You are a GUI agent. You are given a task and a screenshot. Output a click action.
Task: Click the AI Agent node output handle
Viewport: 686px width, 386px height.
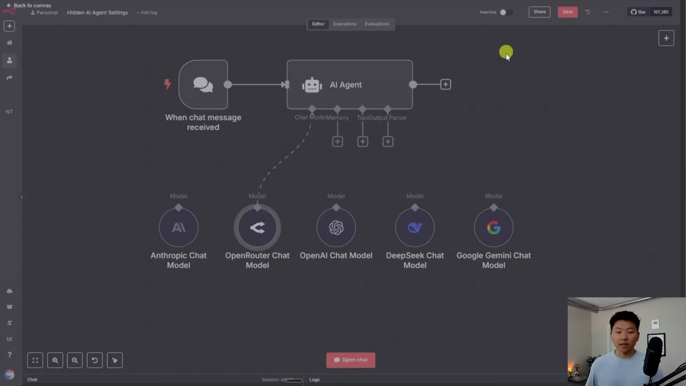pos(413,84)
